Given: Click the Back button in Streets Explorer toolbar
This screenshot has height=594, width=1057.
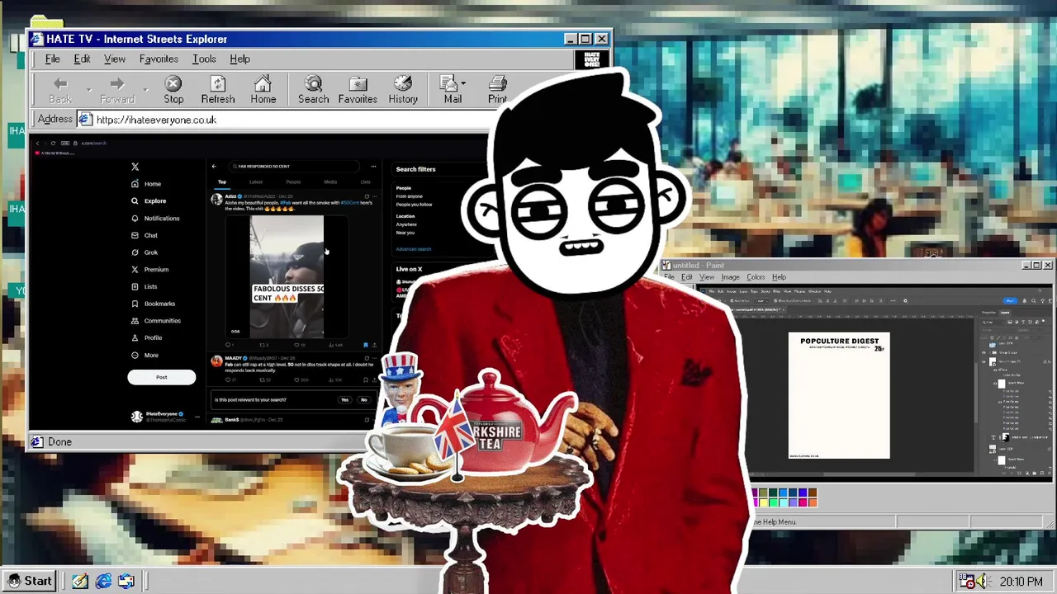Looking at the screenshot, I should pyautogui.click(x=60, y=90).
